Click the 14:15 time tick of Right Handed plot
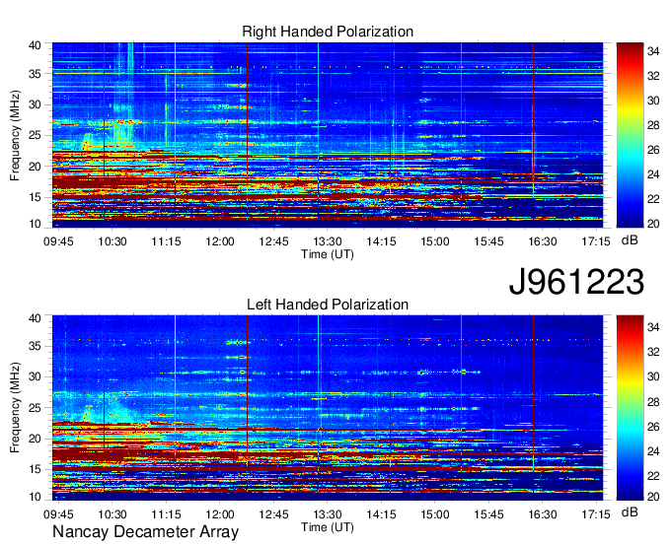This screenshot has height=544, width=671. click(x=381, y=241)
